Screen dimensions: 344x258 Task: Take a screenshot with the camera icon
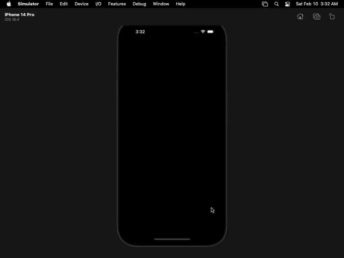coord(316,17)
